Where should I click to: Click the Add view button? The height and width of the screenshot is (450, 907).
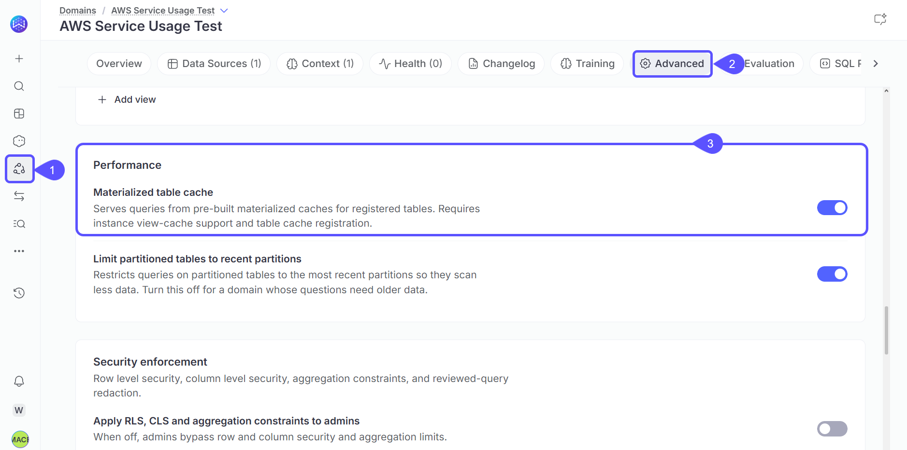tap(127, 99)
